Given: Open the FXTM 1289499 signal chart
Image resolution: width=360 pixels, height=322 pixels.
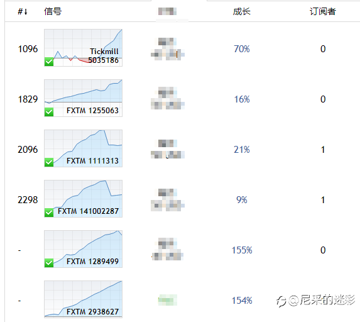Looking at the screenshot, I should point(83,249).
